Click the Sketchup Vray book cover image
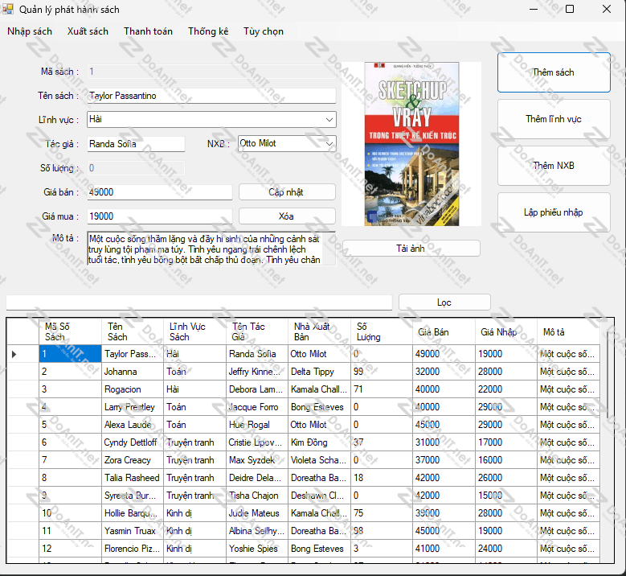The height and width of the screenshot is (576, 626). [x=411, y=144]
